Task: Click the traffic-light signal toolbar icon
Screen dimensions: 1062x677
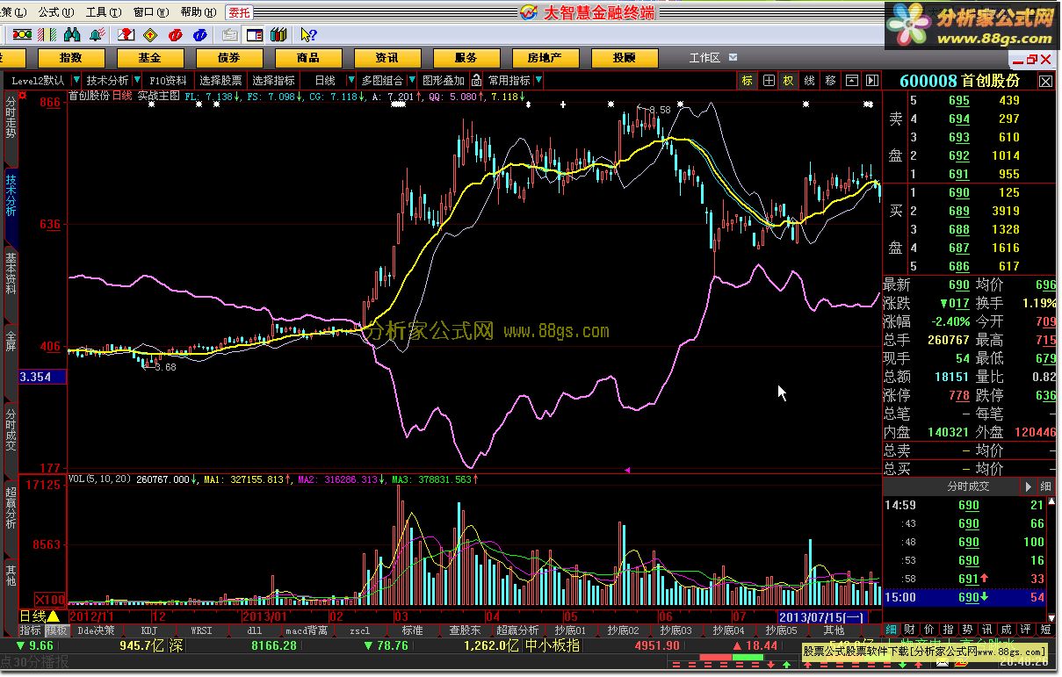Action: click(x=22, y=35)
